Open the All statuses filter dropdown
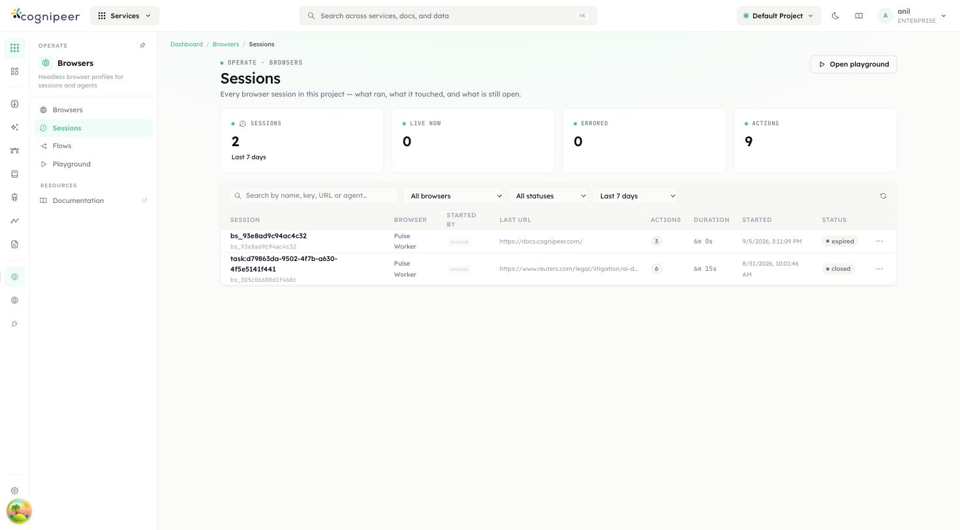This screenshot has height=530, width=960. point(550,196)
